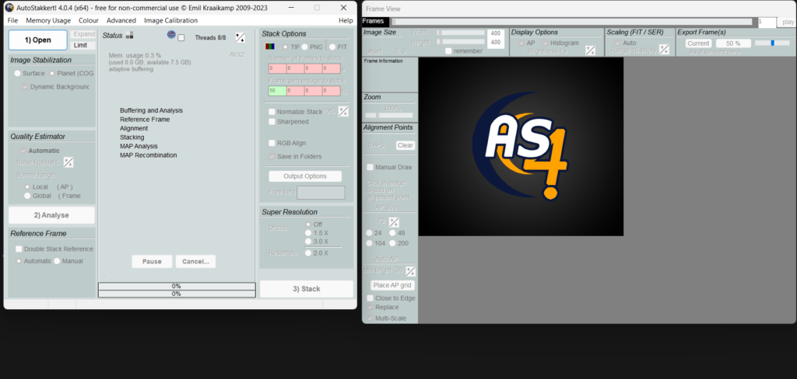Choose AP size 200 radio button
This screenshot has height=379, width=797.
tap(392, 243)
